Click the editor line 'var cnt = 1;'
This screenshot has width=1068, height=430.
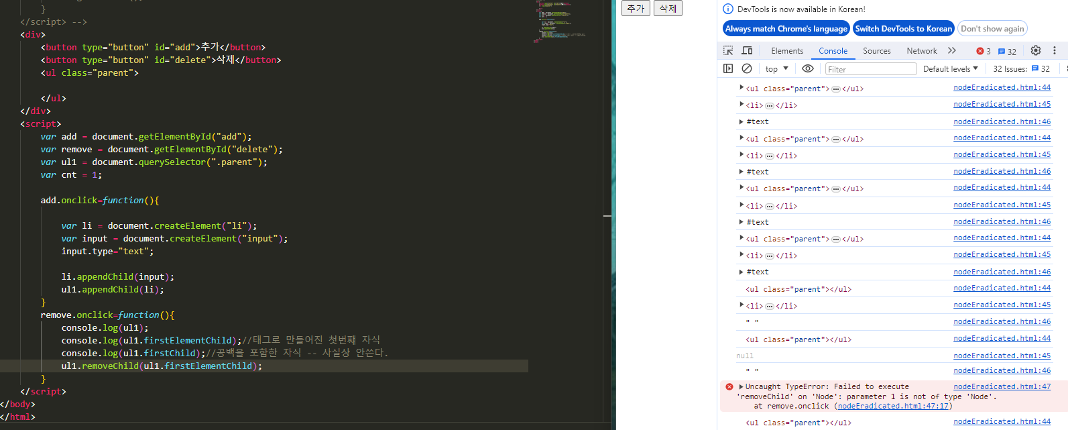[x=71, y=175]
